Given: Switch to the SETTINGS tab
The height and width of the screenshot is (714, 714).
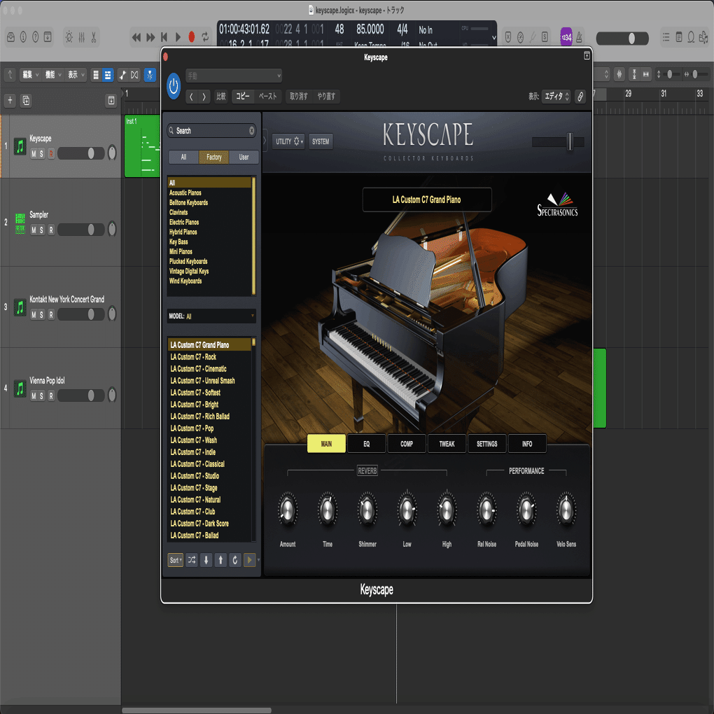Looking at the screenshot, I should (486, 444).
